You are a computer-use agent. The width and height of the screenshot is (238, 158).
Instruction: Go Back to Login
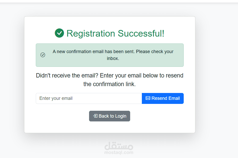[x=110, y=116]
